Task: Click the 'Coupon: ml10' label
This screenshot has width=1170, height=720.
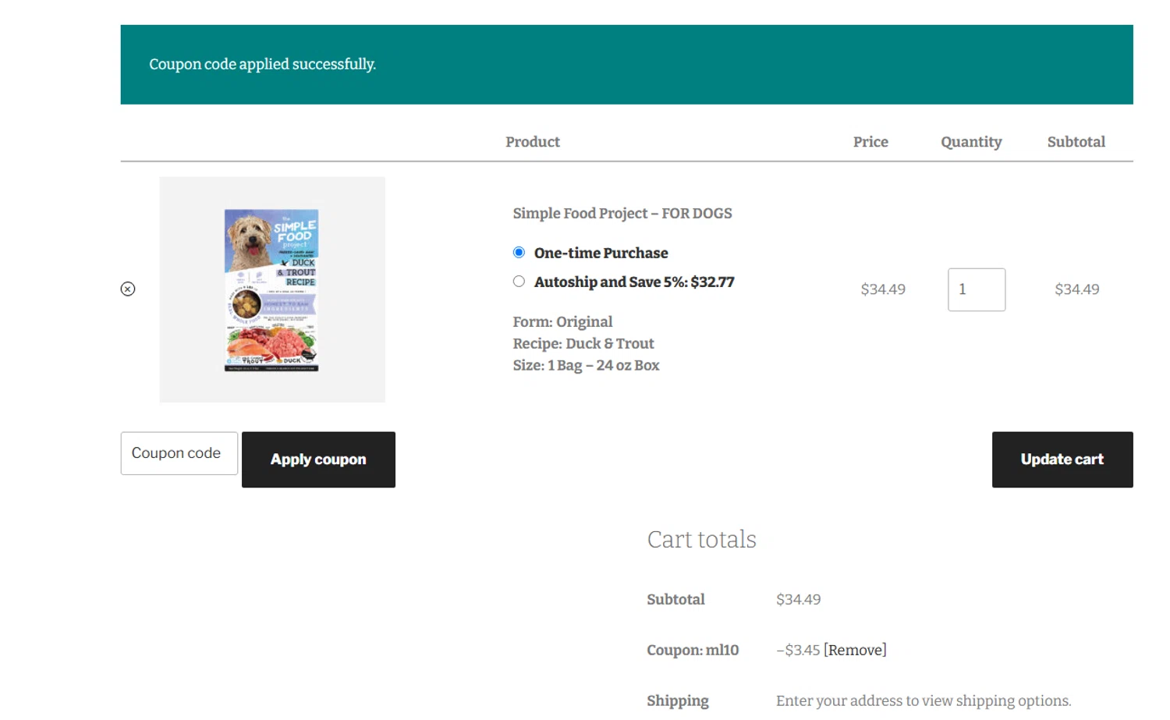Action: [693, 650]
